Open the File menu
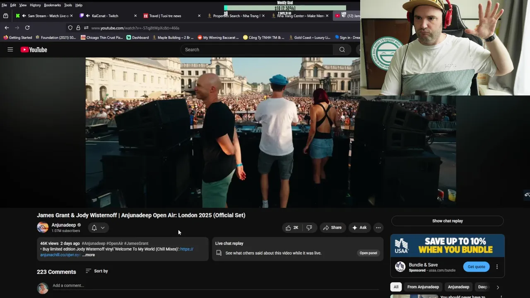Image resolution: width=530 pixels, height=298 pixels. pyautogui.click(x=4, y=5)
